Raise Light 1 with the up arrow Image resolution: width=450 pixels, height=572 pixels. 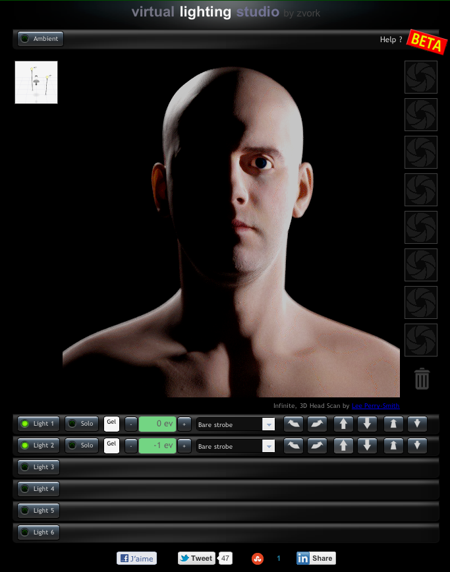[343, 424]
